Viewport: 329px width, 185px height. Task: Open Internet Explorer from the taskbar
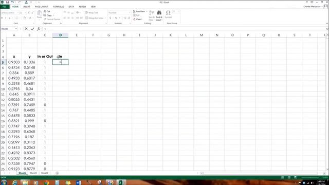click(15, 182)
